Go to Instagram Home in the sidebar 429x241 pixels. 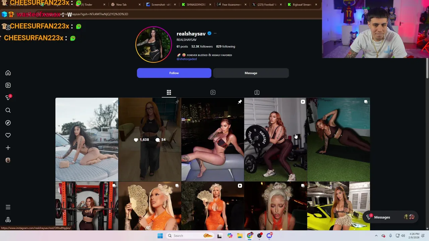[8, 73]
